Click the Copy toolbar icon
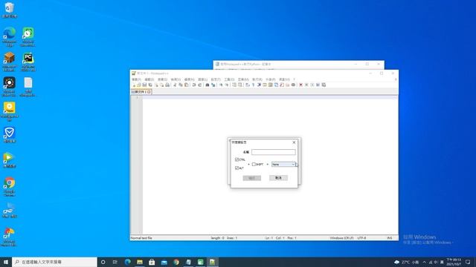476x267 pixels. click(x=181, y=85)
